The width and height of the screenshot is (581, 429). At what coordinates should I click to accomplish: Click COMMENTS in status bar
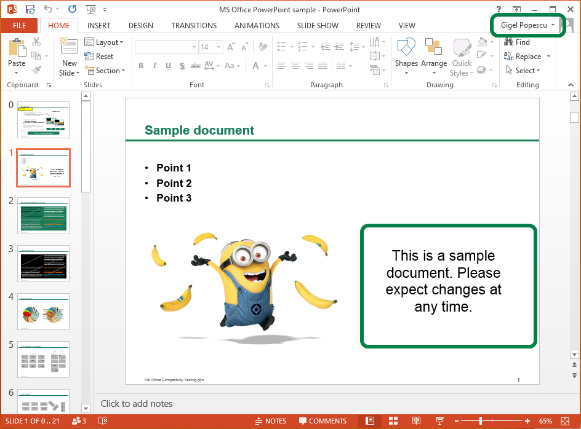[323, 421]
